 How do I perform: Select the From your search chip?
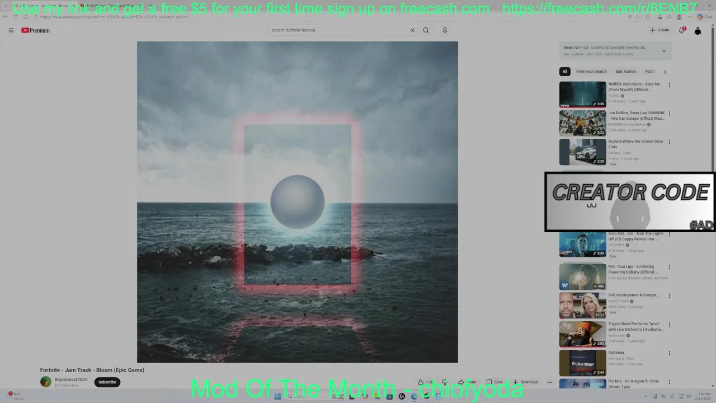click(x=591, y=72)
